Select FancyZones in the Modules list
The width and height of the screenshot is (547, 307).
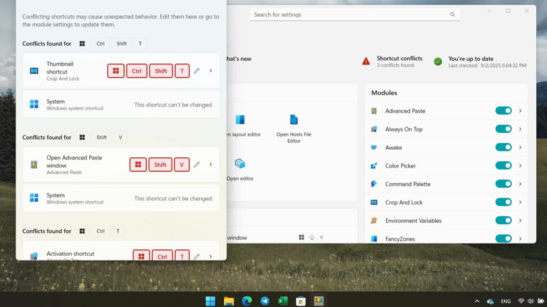click(400, 239)
